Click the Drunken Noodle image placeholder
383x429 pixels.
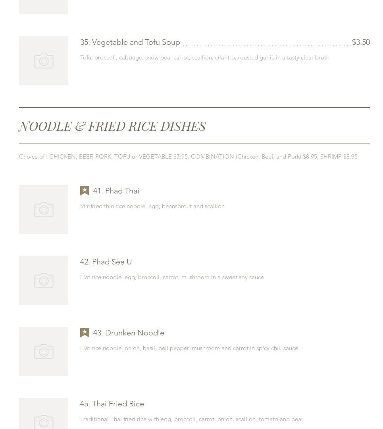coord(44,351)
